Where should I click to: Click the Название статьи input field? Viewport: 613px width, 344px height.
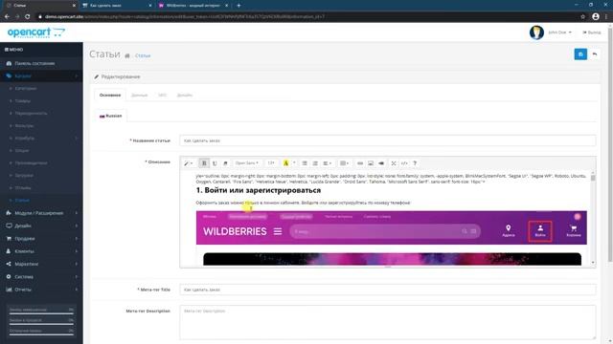click(x=387, y=140)
